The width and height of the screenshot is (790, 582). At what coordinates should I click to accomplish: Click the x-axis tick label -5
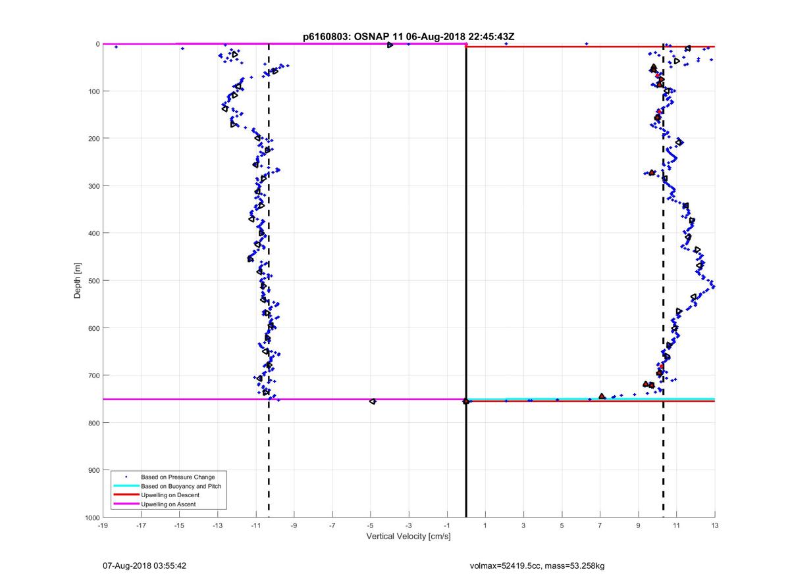(x=371, y=525)
